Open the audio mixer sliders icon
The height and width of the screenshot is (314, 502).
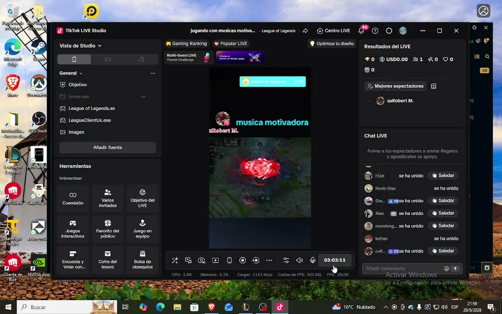[286, 260]
